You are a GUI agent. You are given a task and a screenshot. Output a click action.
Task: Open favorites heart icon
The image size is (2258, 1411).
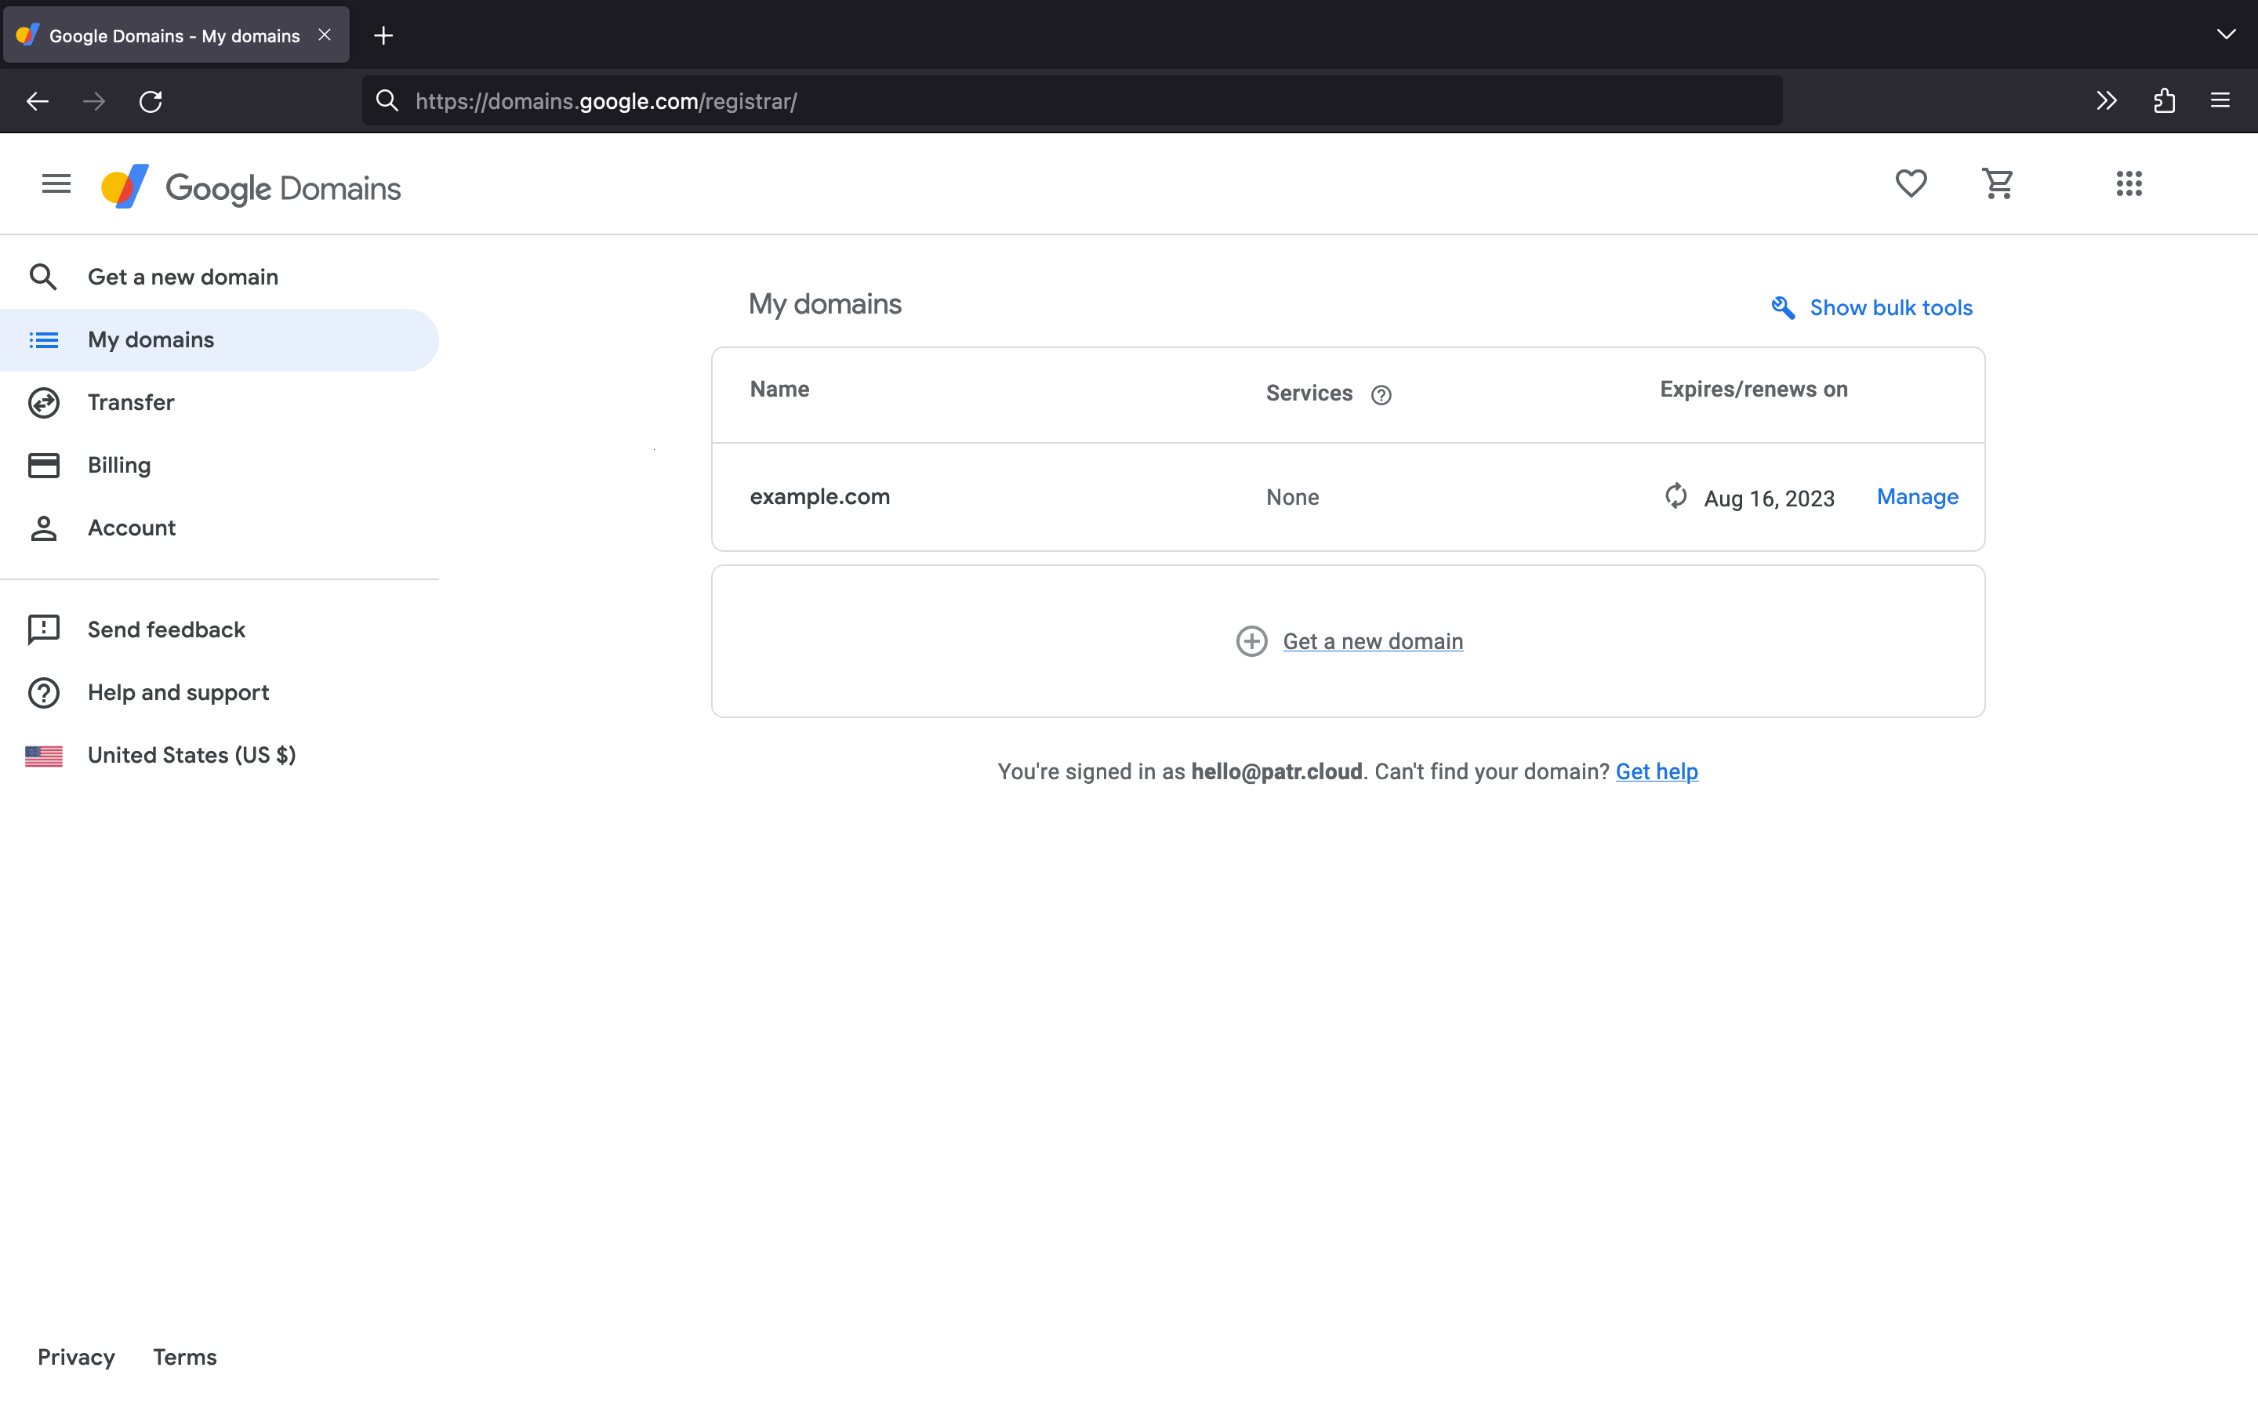1911,184
